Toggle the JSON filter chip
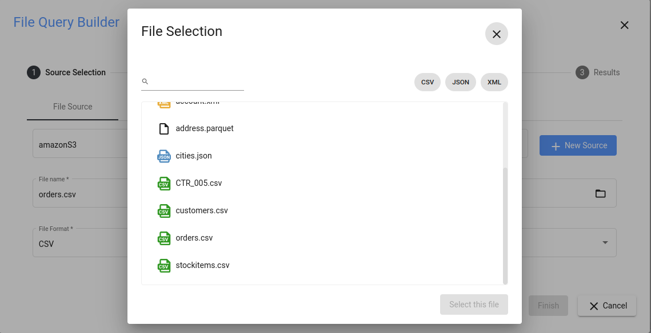651x333 pixels. pos(461,82)
